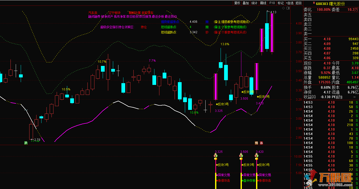Click the tick row with volume 210
This screenshot has height=189, width=359.
331,125
